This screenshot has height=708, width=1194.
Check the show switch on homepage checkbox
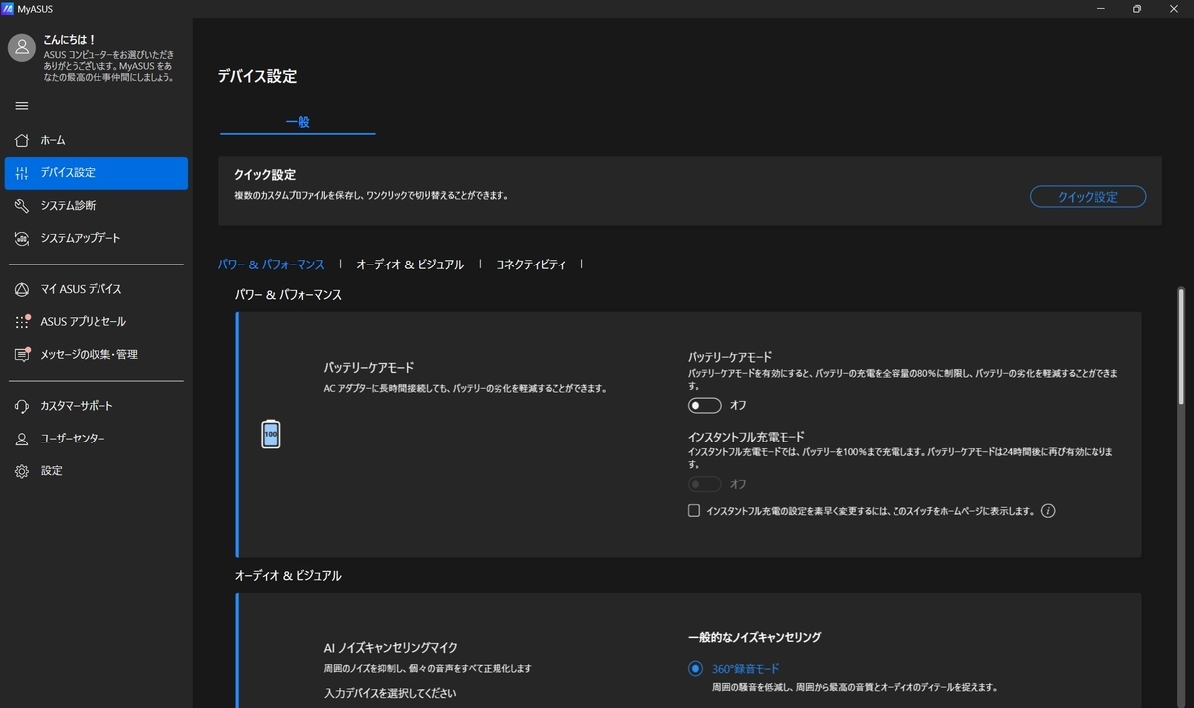[x=694, y=511]
